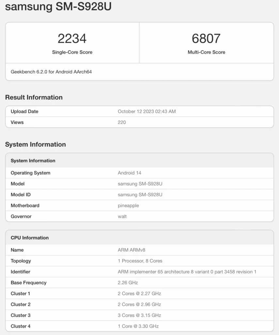
Task: Click the 'Base Frequency' row label
Action: [29, 283]
